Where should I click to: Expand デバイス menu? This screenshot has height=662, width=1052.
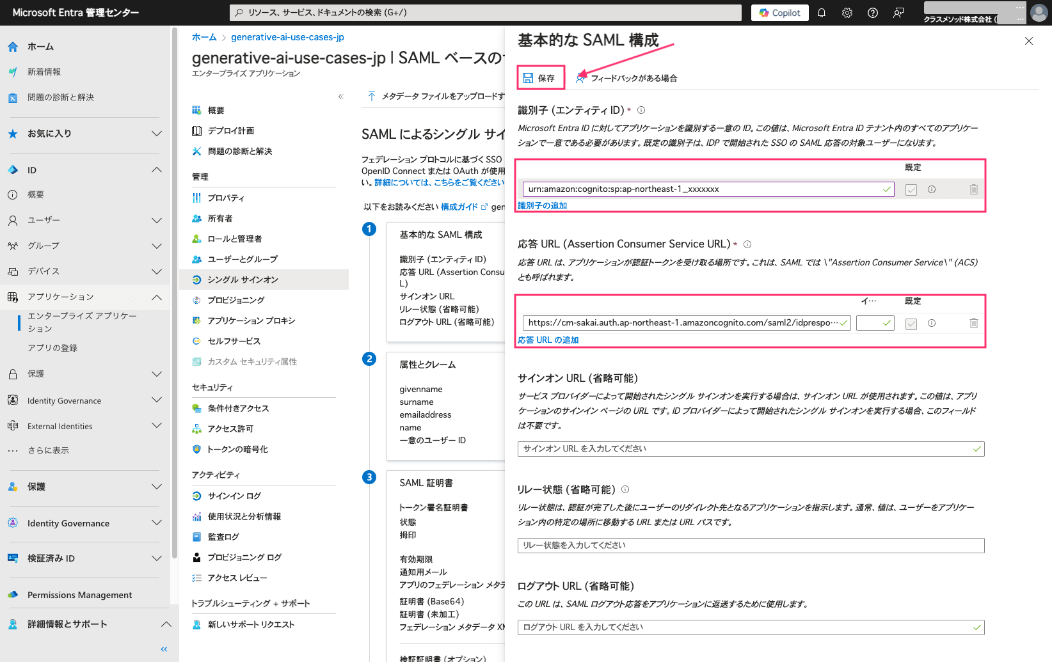(x=157, y=271)
